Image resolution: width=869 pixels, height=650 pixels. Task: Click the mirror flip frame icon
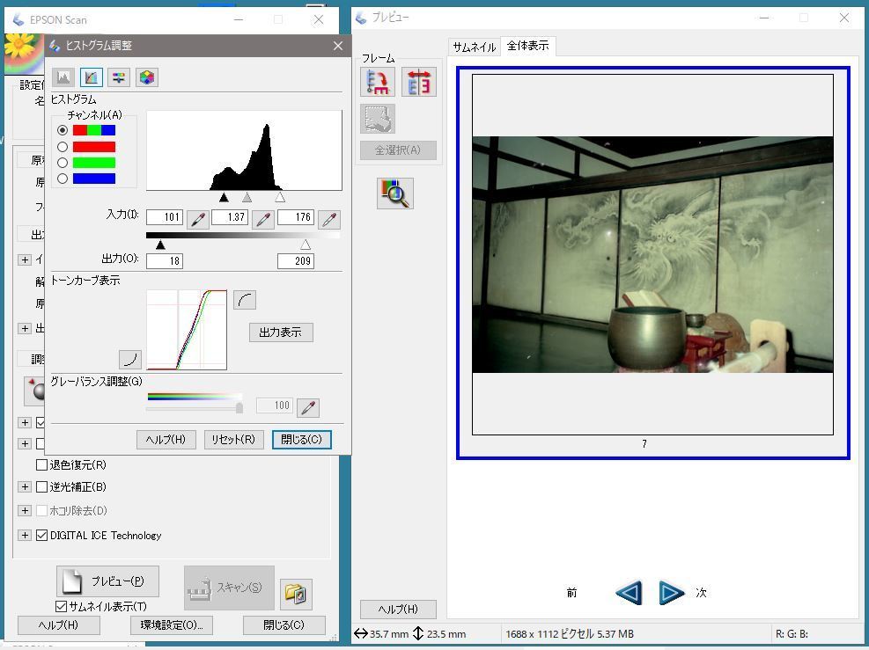[x=419, y=83]
